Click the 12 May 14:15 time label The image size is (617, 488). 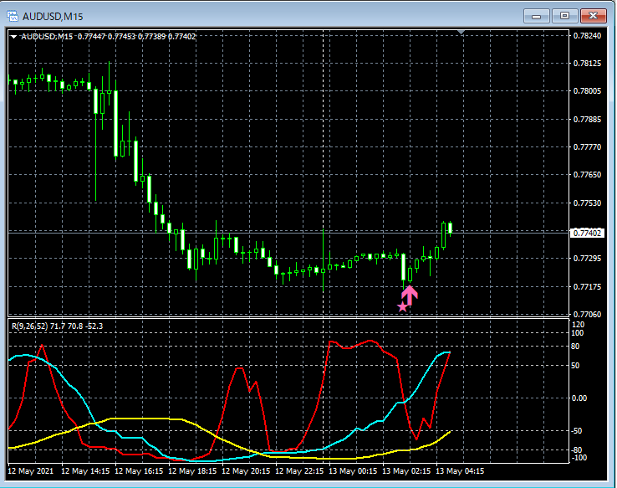tap(85, 471)
